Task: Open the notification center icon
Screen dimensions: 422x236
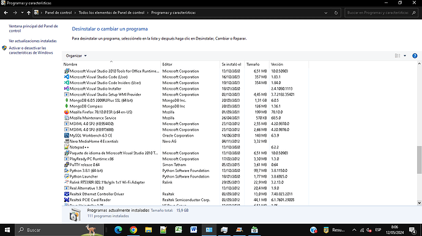Action: coord(412,230)
